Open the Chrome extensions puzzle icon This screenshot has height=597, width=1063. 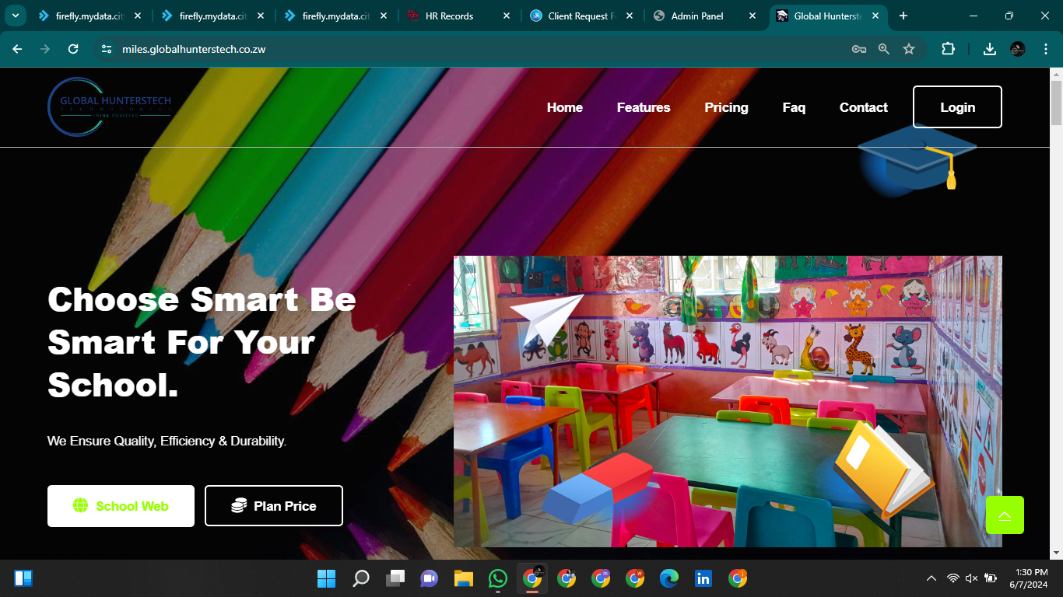point(948,49)
